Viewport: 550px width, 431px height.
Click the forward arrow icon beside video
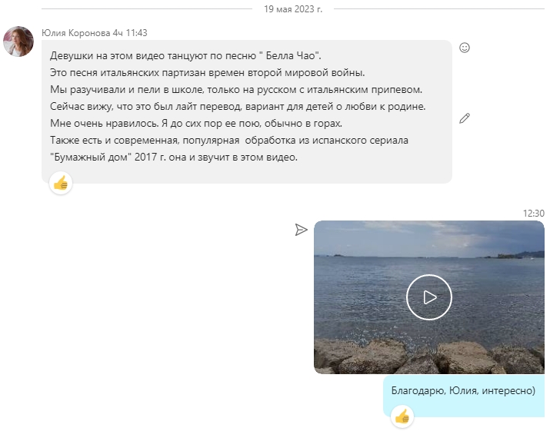coord(301,230)
